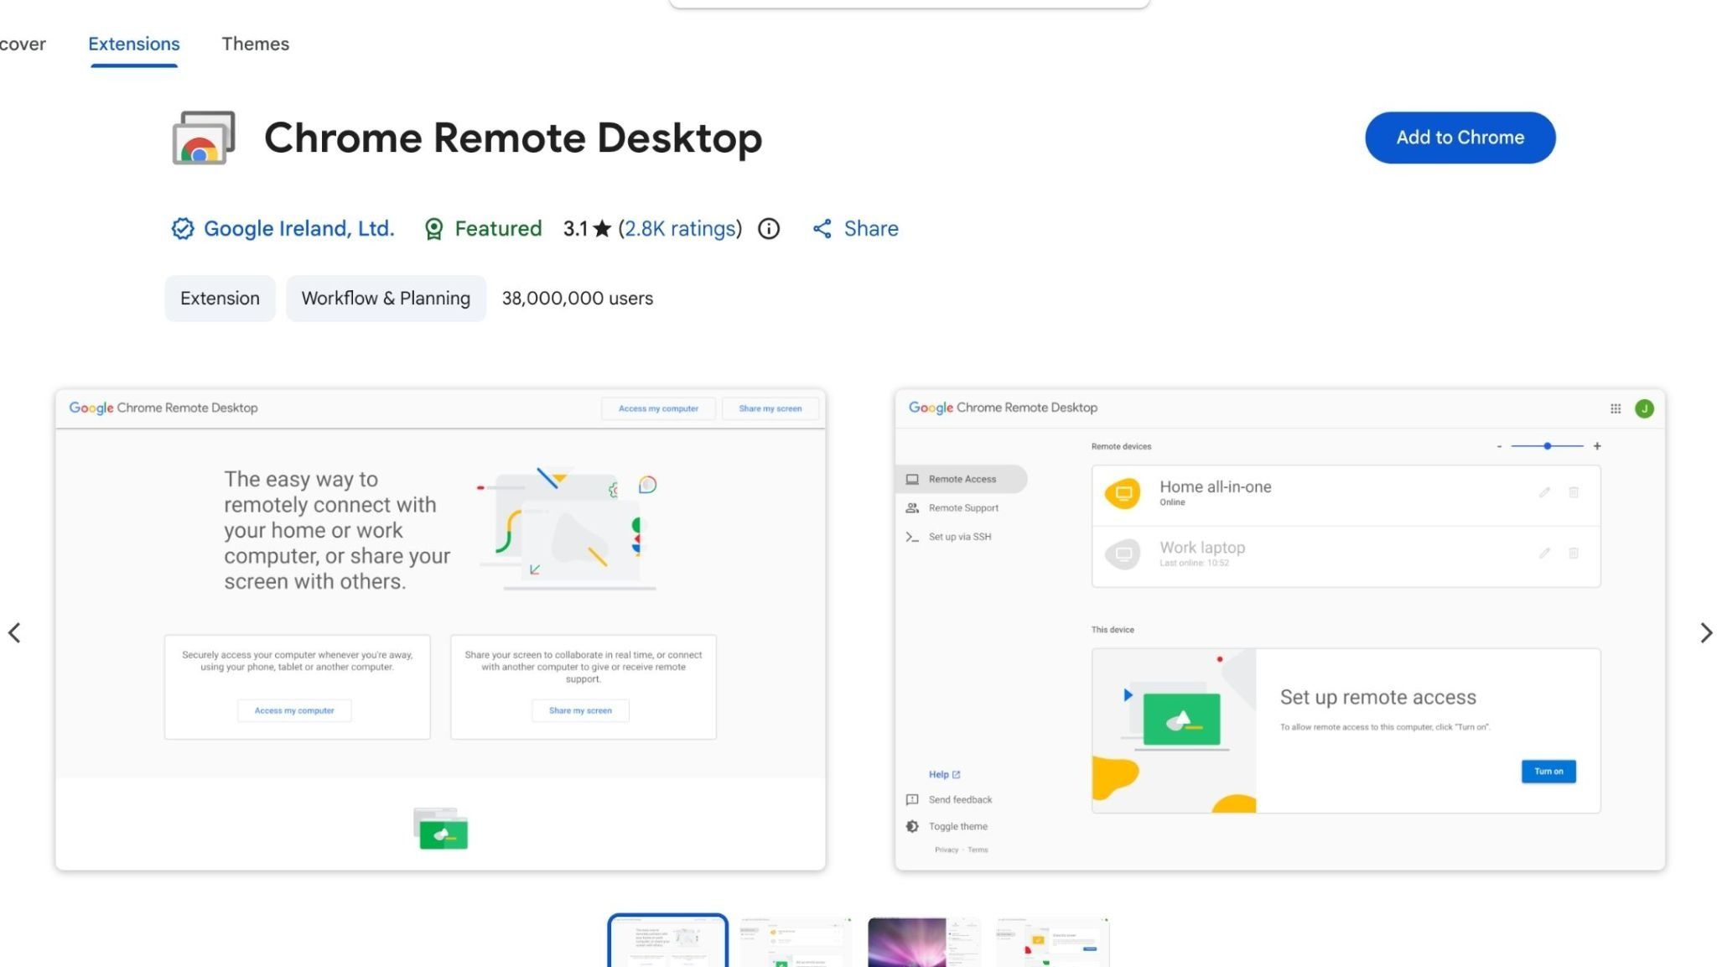Show previous screenshot with left arrow
Viewport: 1717px width, 967px height.
14,633
